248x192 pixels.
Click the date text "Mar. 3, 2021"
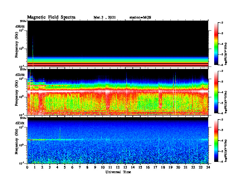pyautogui.click(x=105, y=18)
